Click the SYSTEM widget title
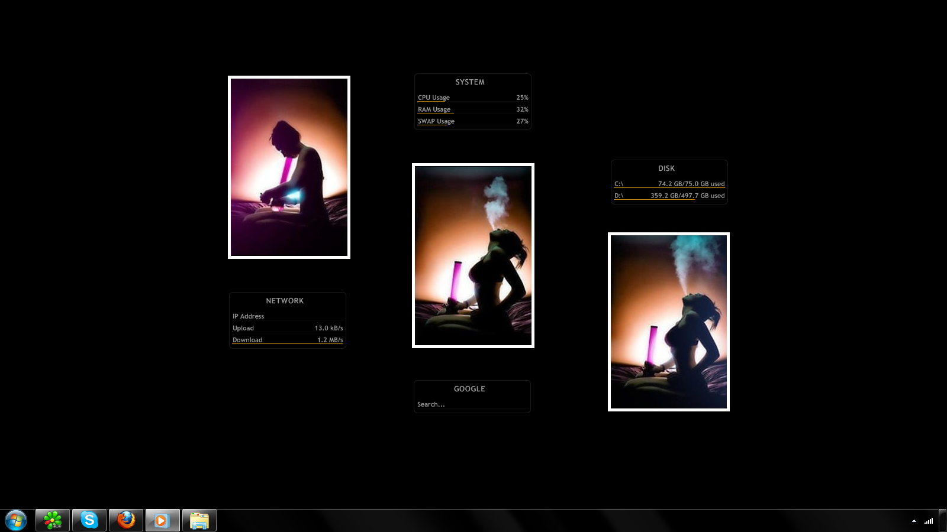 coord(470,82)
